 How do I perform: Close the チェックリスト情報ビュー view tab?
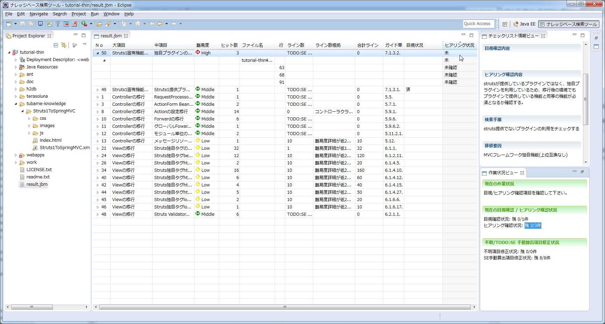click(x=543, y=36)
